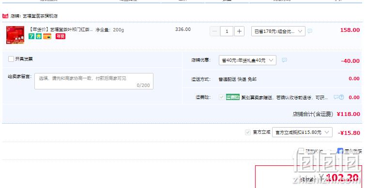The image size is (365, 188).
Task: Click the question mark help icon for 运费险
Action: tap(341, 97)
